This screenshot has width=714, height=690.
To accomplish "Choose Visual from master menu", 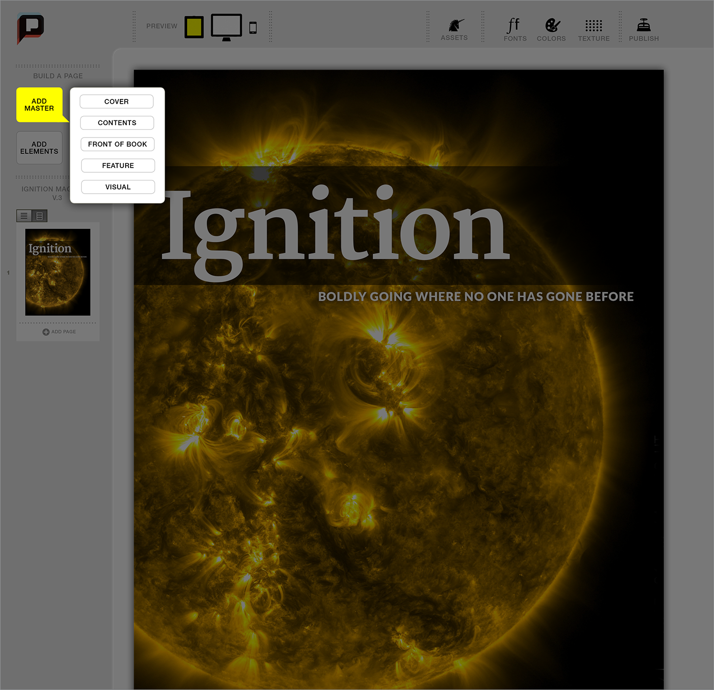I will 118,187.
